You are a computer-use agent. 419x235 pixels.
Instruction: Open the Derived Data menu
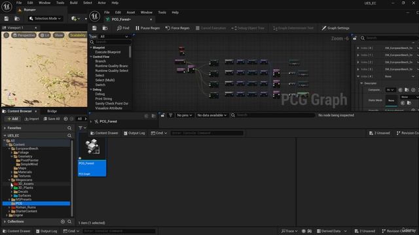[x=332, y=231]
